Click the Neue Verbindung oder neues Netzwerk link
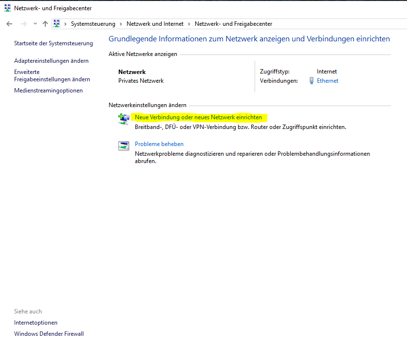407x347 pixels. [x=198, y=117]
